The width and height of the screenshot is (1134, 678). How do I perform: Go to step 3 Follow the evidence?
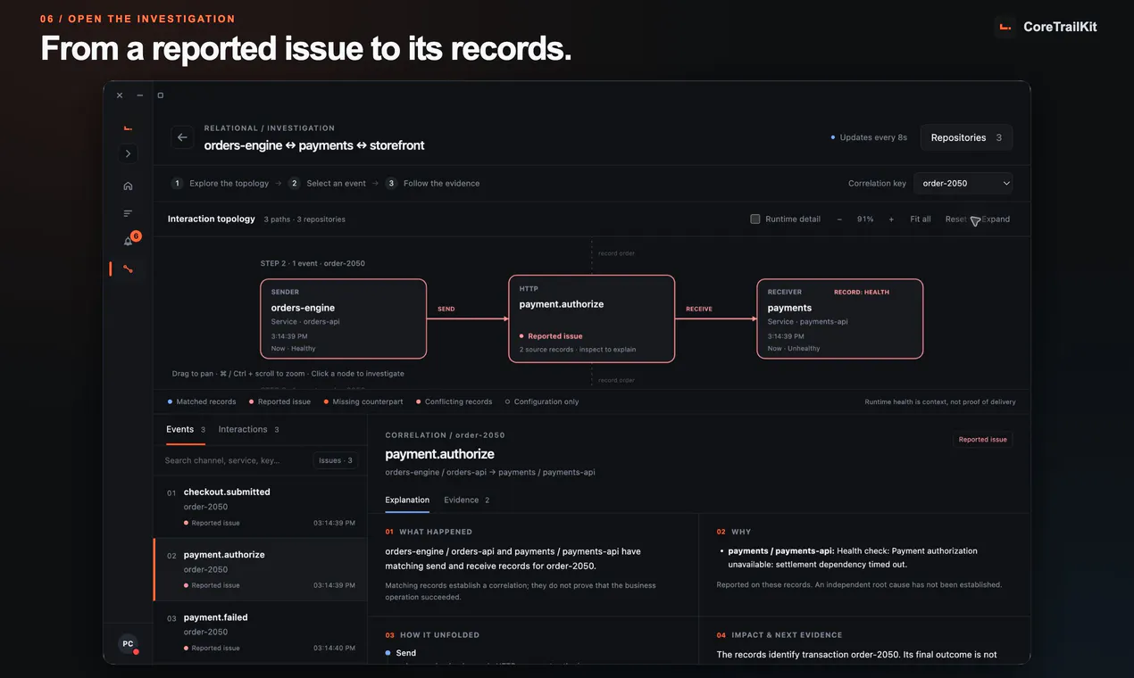(x=433, y=184)
